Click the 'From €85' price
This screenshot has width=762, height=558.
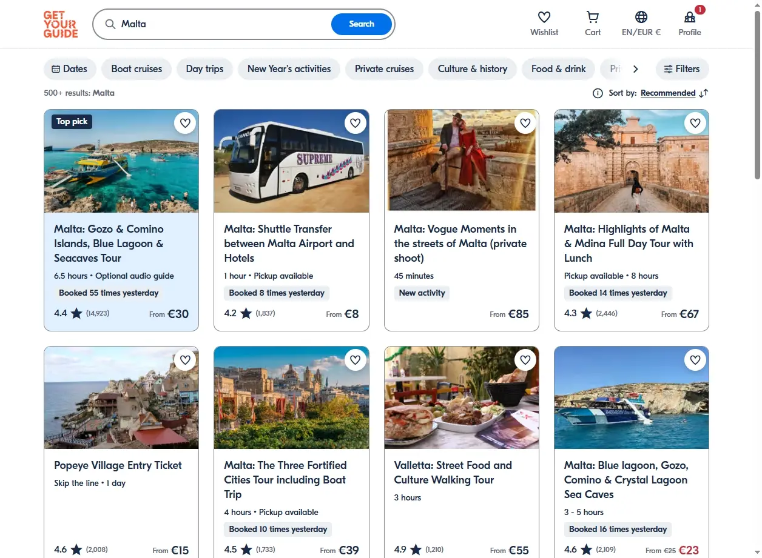(510, 314)
